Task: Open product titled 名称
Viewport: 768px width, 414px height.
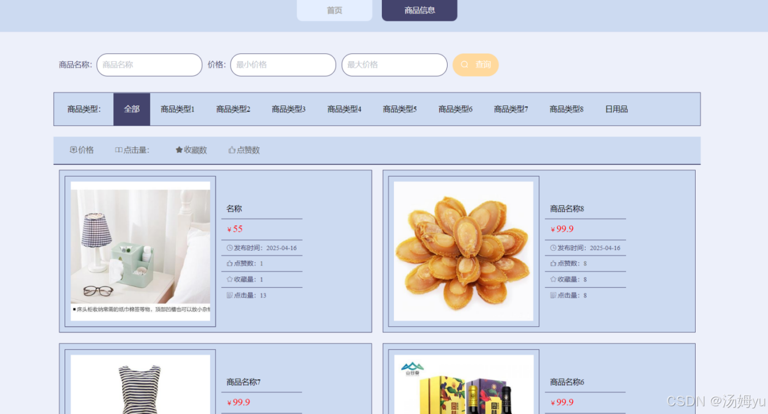Action: [234, 209]
